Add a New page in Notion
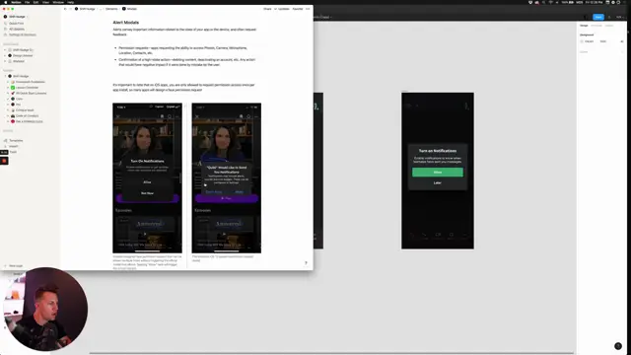 16,265
